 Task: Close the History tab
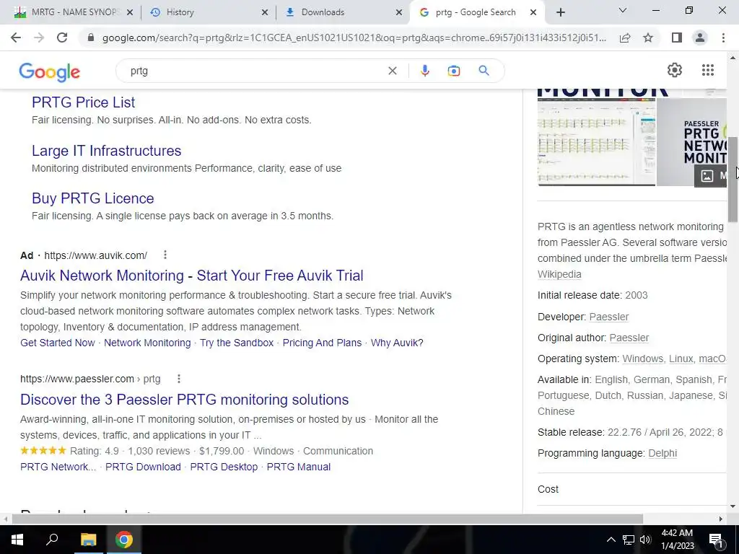pos(265,13)
